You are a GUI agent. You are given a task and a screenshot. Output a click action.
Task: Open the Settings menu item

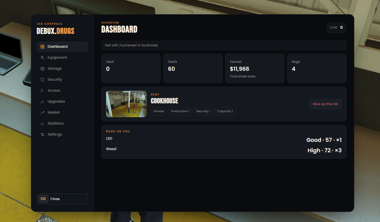point(62,134)
